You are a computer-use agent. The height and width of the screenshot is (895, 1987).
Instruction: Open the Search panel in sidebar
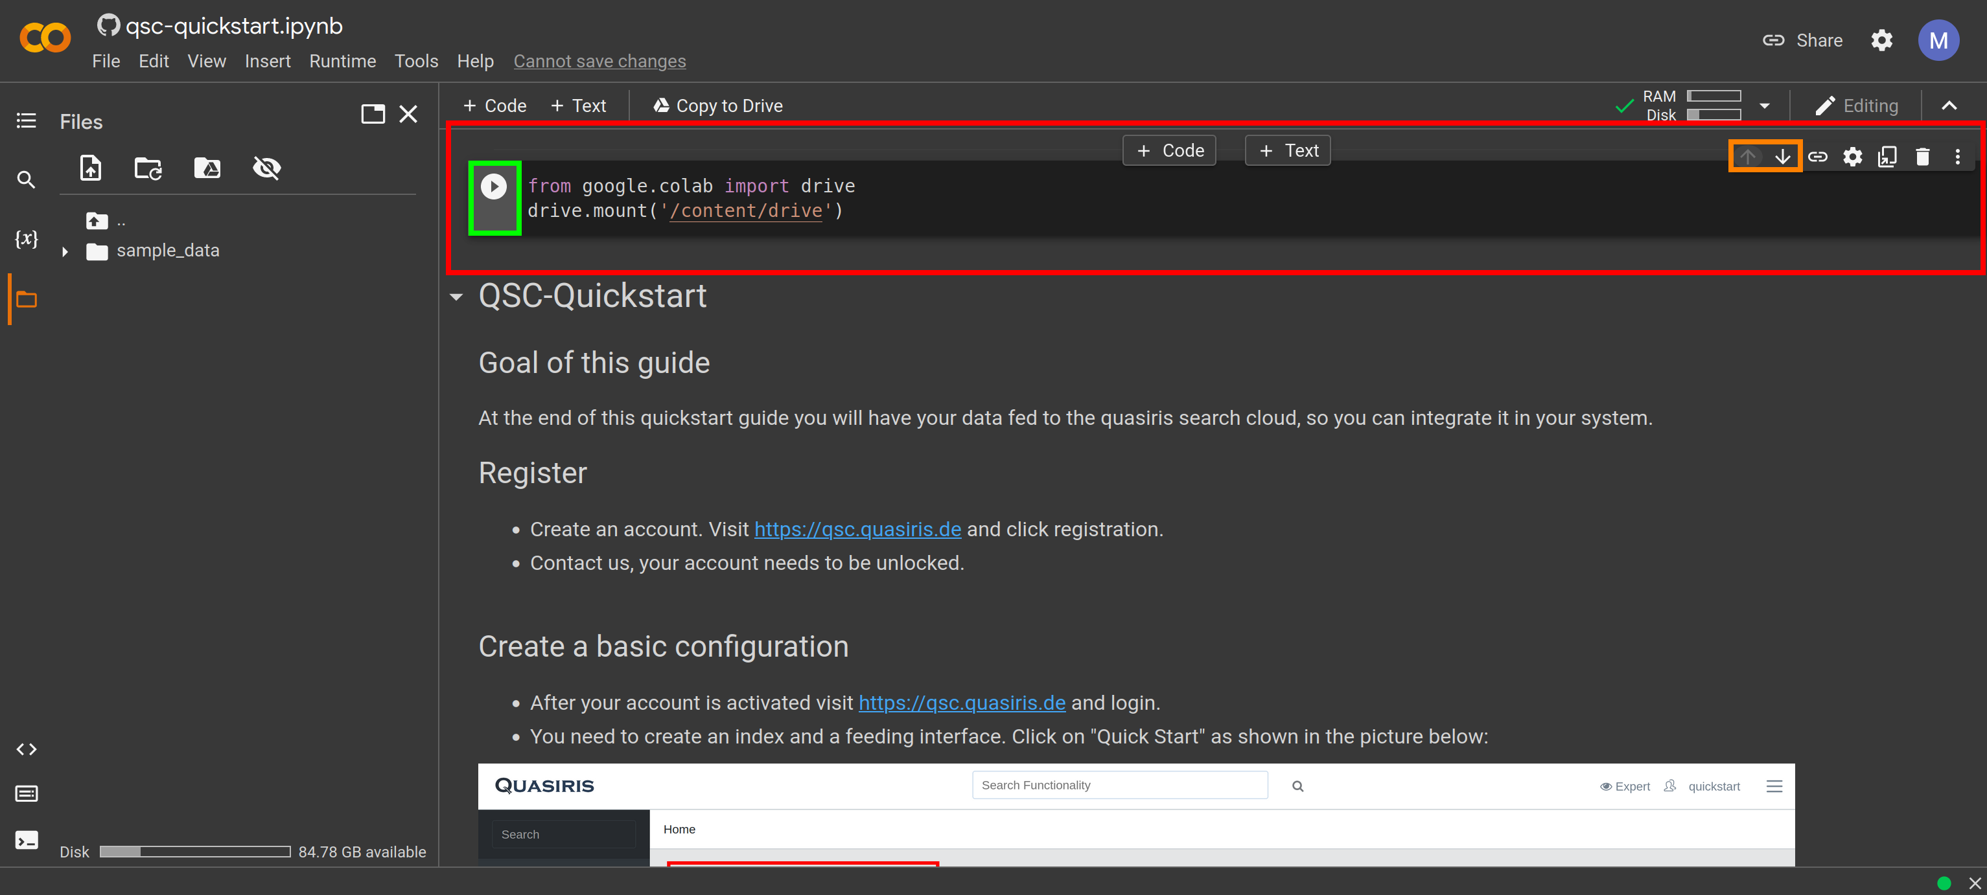pos(26,181)
